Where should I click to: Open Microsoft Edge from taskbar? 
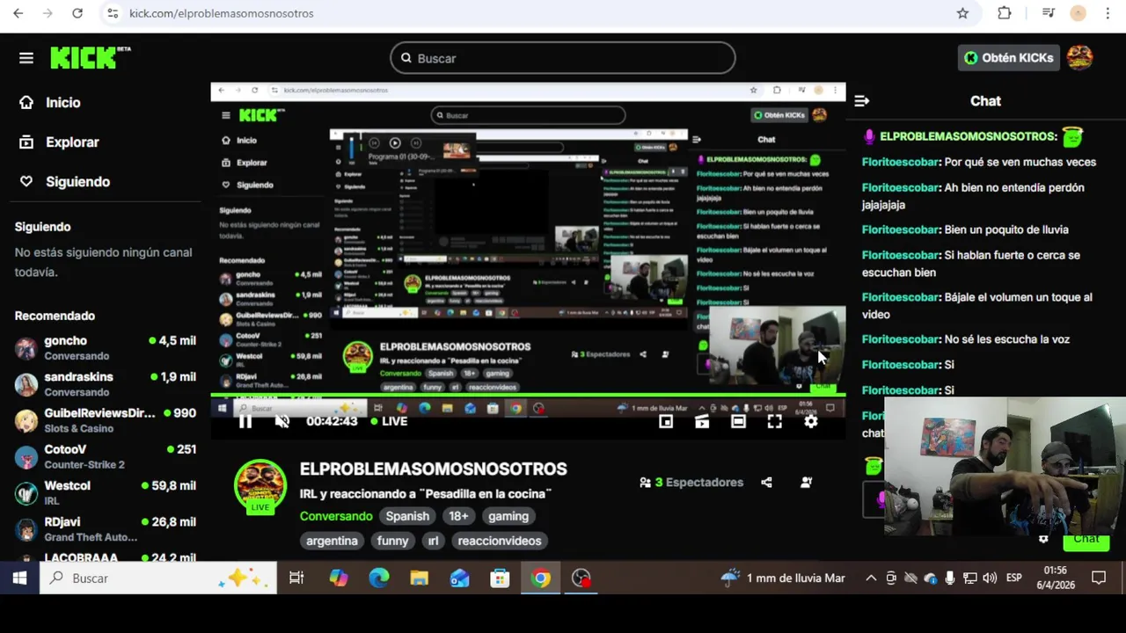(x=379, y=578)
